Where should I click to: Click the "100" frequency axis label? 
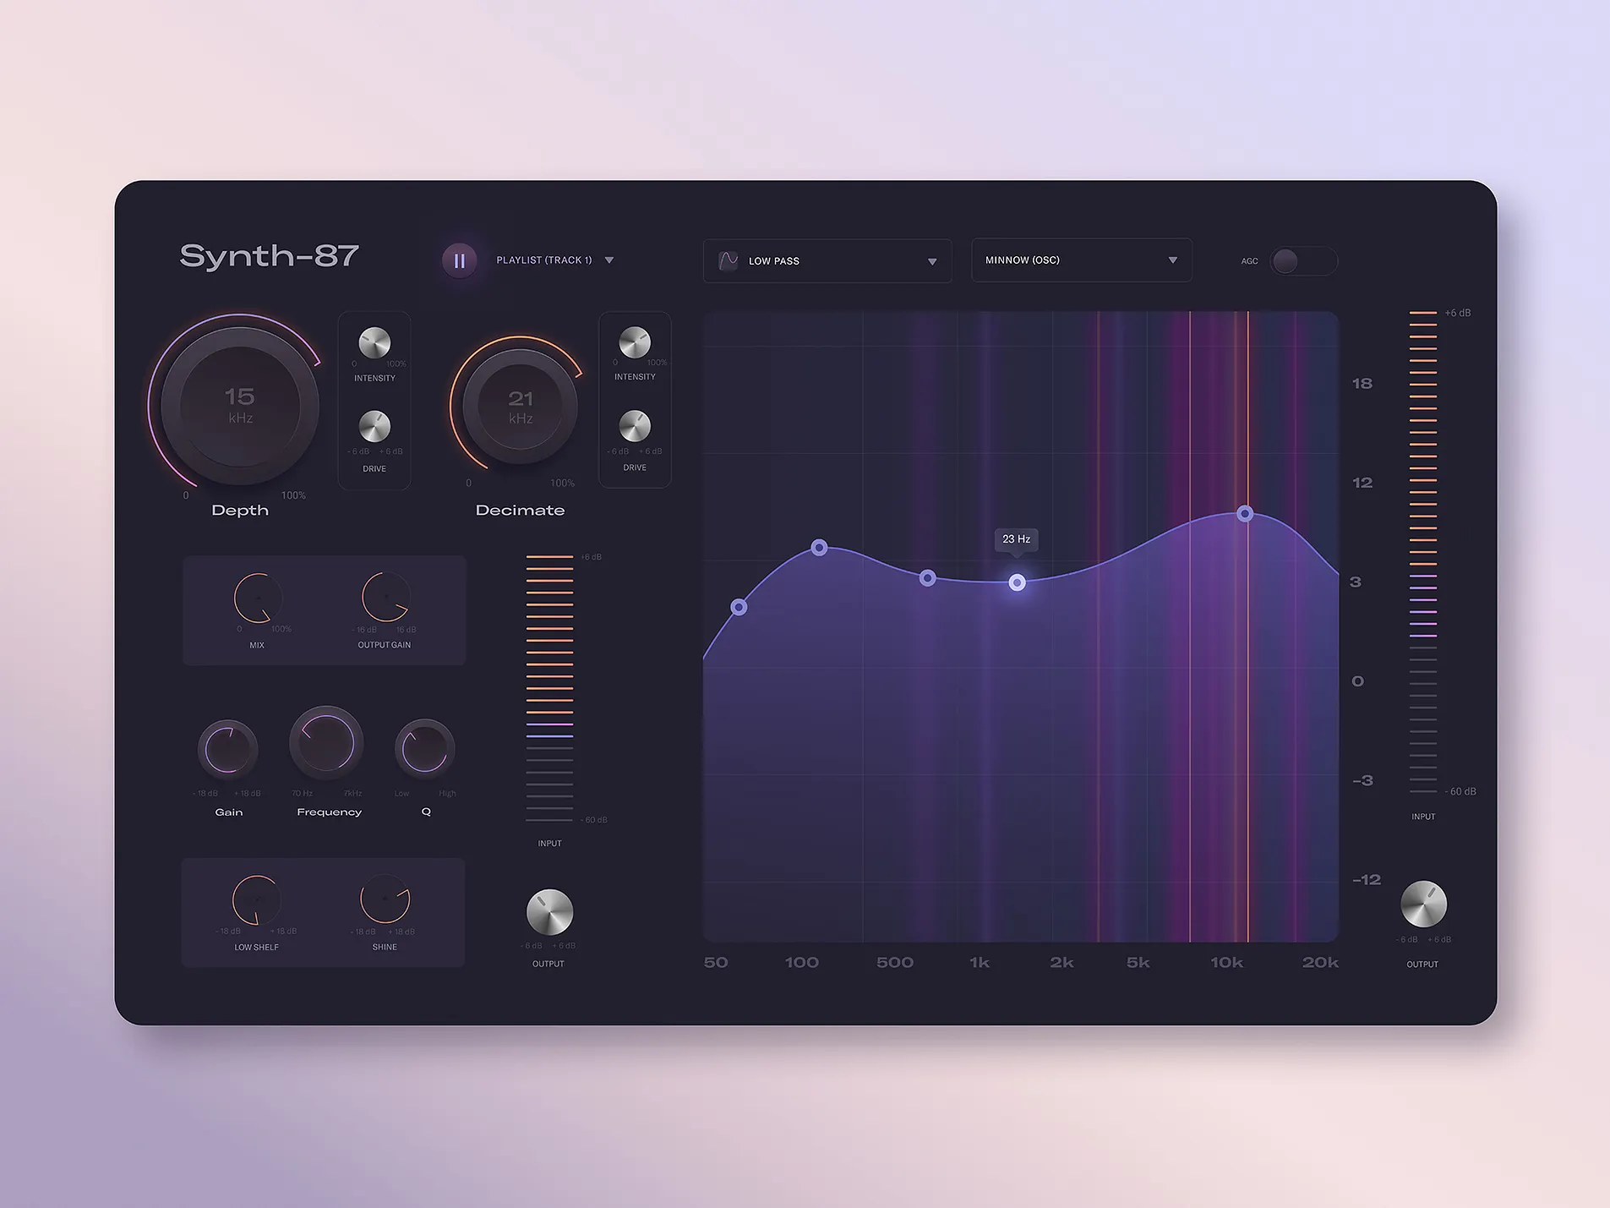[801, 962]
